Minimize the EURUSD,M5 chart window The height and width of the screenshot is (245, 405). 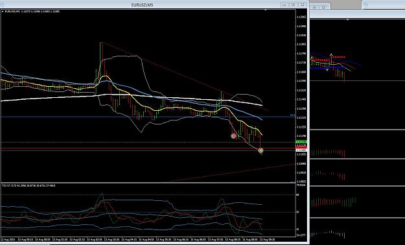[284, 5]
